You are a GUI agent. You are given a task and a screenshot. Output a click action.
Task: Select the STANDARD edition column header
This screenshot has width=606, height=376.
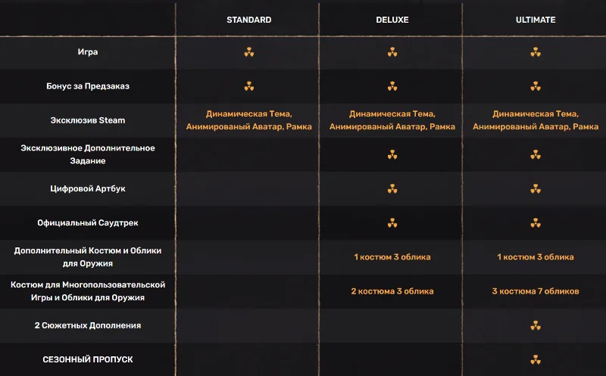[249, 20]
